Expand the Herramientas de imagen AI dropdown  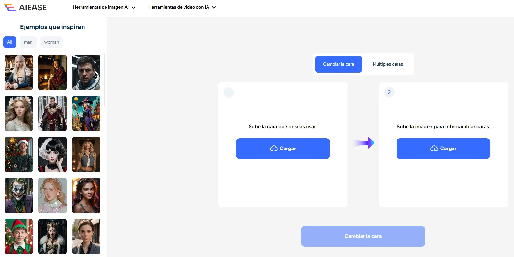pos(104,7)
